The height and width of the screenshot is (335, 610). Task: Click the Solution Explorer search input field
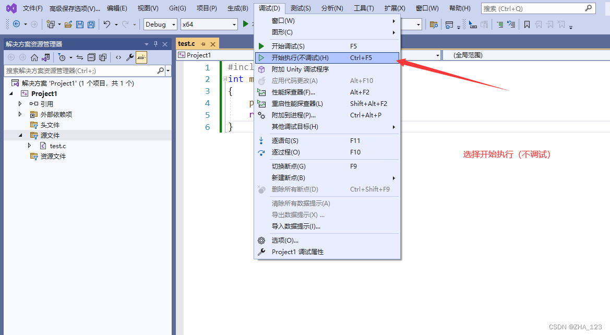coord(80,70)
